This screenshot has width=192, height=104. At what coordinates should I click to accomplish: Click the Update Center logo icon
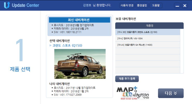point(7,5)
